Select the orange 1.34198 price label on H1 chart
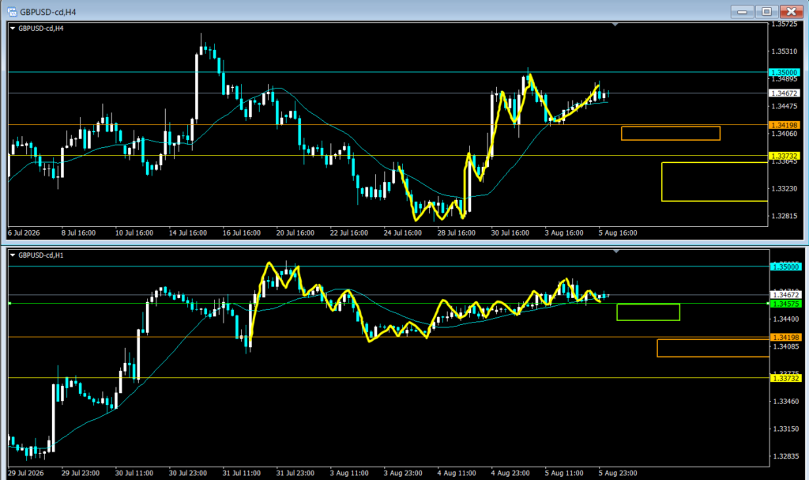This screenshot has width=809, height=480. click(786, 338)
